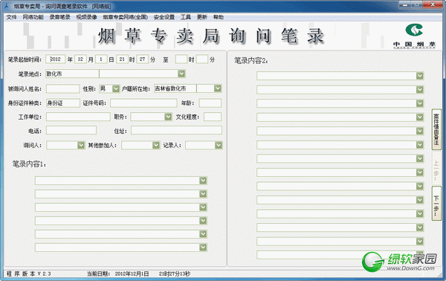Expand the 职务 dropdown
446x281 pixels.
(168, 117)
